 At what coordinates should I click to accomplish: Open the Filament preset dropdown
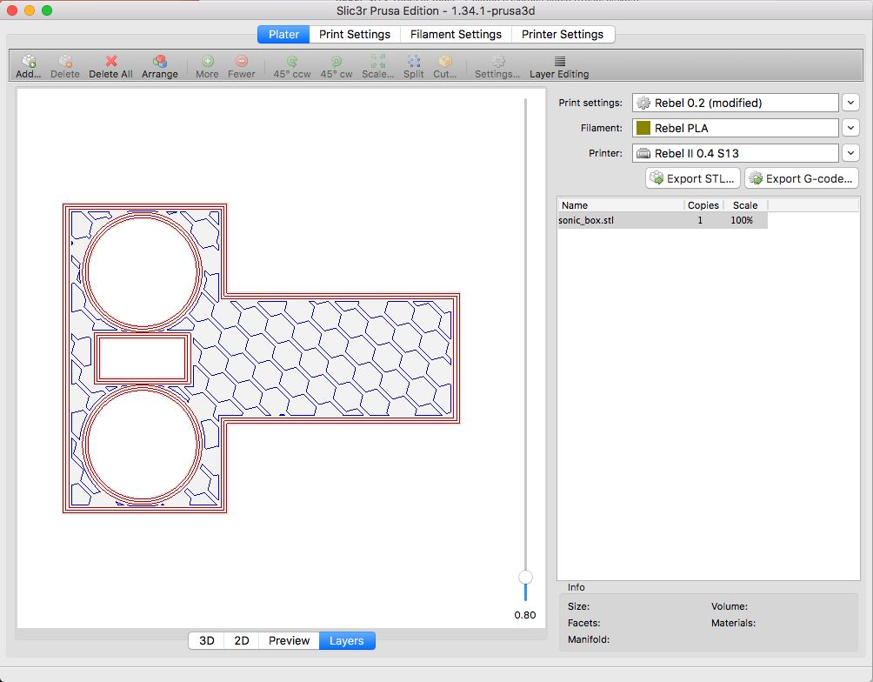tap(851, 128)
